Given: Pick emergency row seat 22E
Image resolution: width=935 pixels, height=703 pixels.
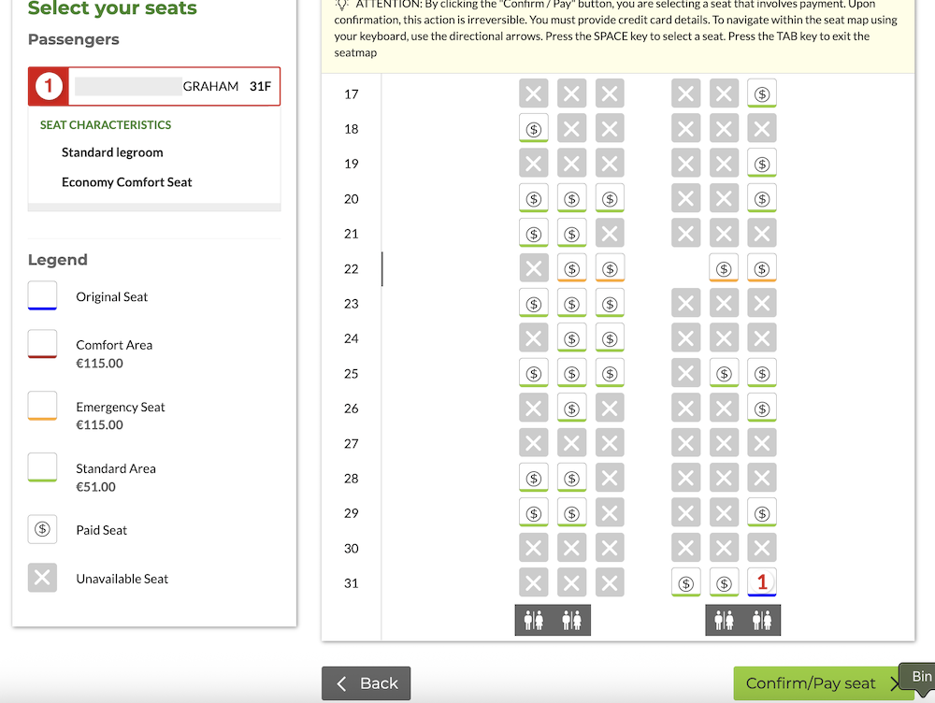Looking at the screenshot, I should click(724, 268).
